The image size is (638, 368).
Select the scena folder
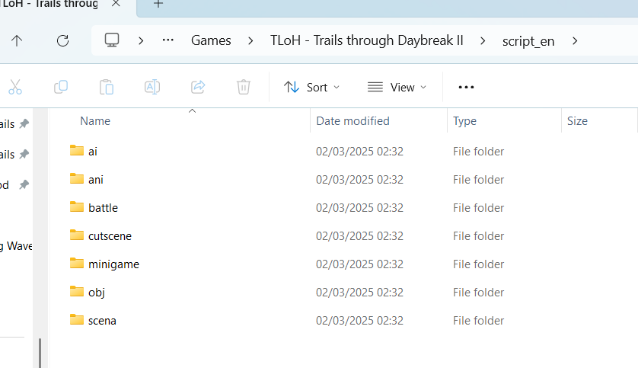pyautogui.click(x=102, y=320)
